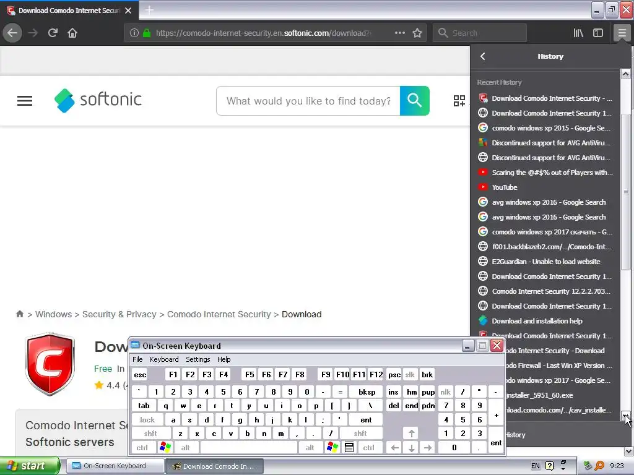Image resolution: width=634 pixels, height=475 pixels.
Task: Go back from the History panel
Action: point(483,56)
